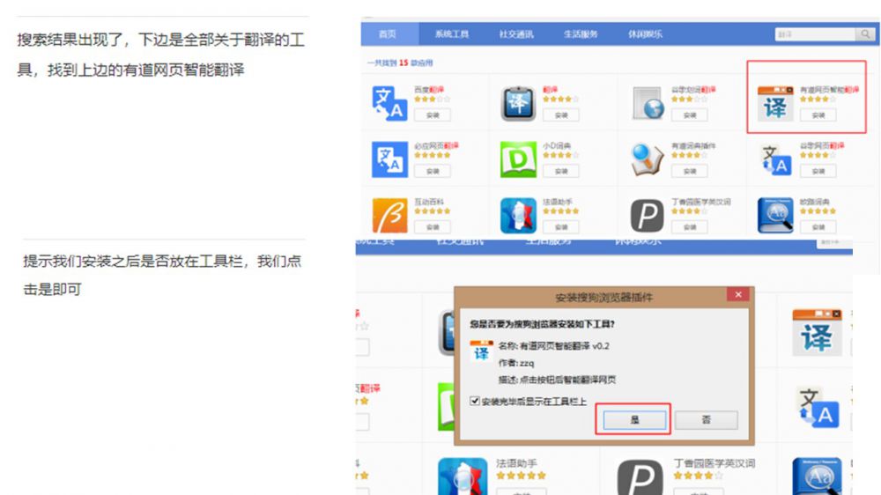Click the 有道词典插件 magnifier book icon
Image resolution: width=881 pixels, height=495 pixels.
(647, 159)
